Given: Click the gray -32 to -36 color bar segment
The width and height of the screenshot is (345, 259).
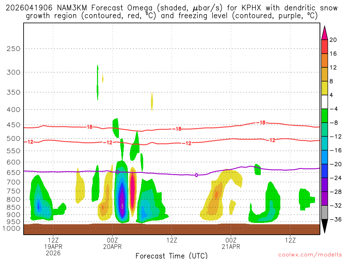Looking at the screenshot, I should pyautogui.click(x=324, y=212).
